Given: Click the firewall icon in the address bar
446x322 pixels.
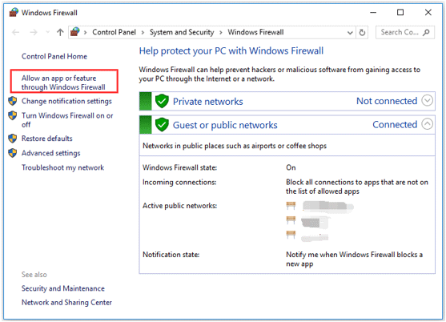Looking at the screenshot, I should 75,32.
